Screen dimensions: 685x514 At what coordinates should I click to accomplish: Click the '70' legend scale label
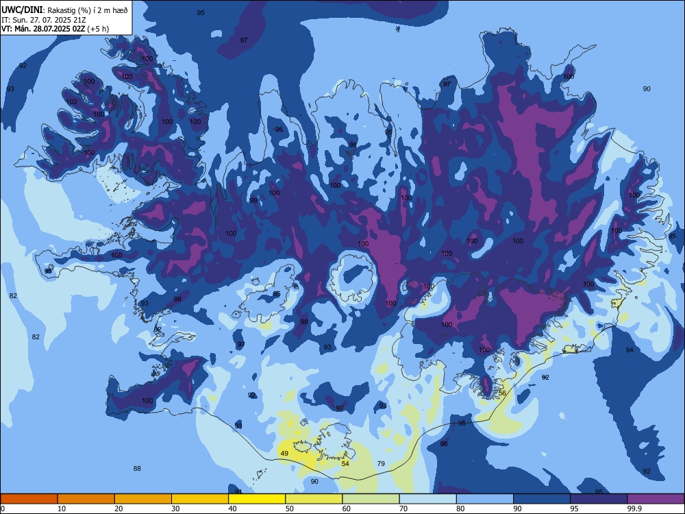click(403, 509)
